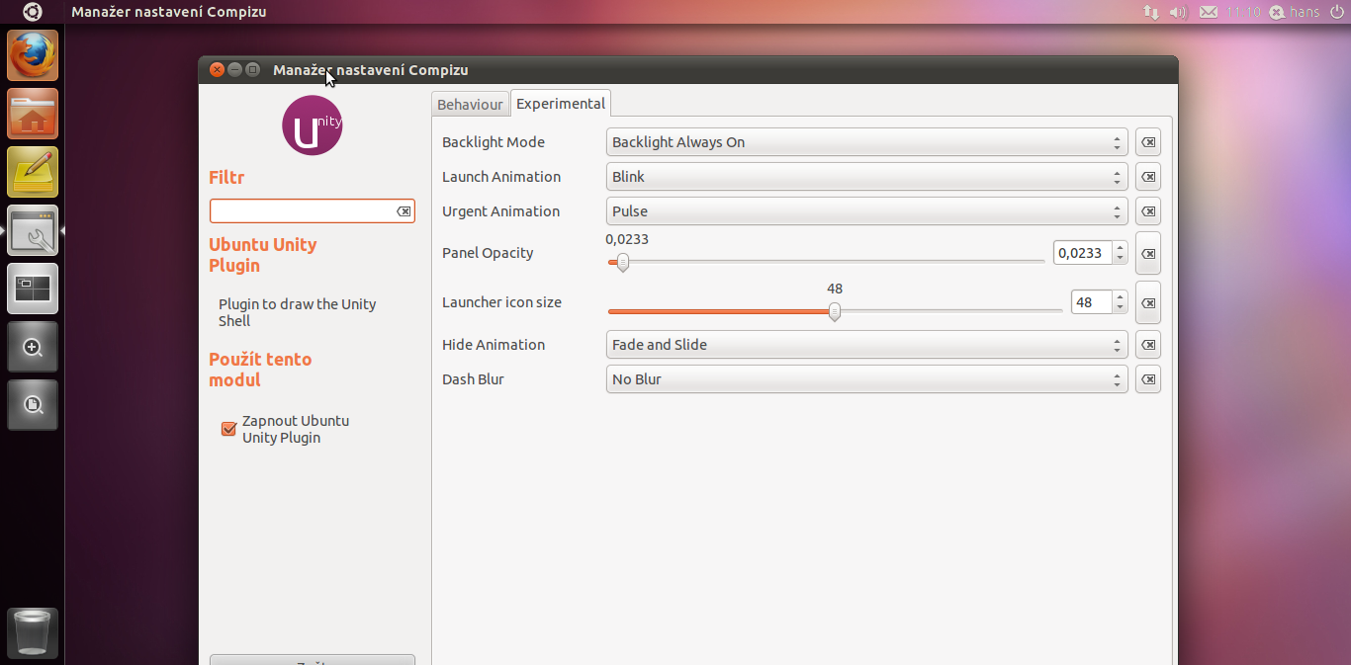Click the Compiz settings wrench icon in launcher
1351x665 pixels.
coord(33,230)
